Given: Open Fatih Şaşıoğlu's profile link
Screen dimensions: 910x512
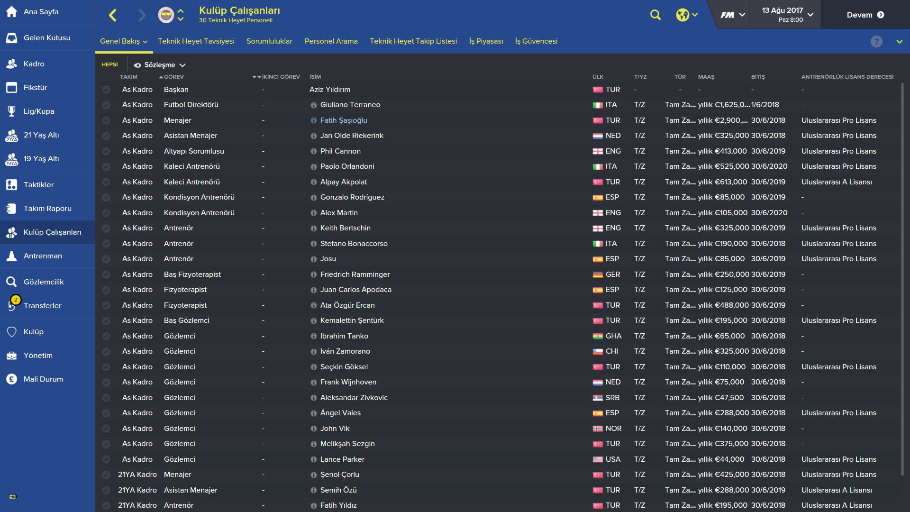Looking at the screenshot, I should point(344,120).
